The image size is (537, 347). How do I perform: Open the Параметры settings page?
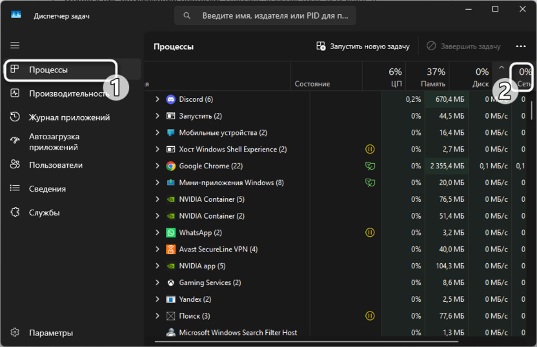click(50, 333)
